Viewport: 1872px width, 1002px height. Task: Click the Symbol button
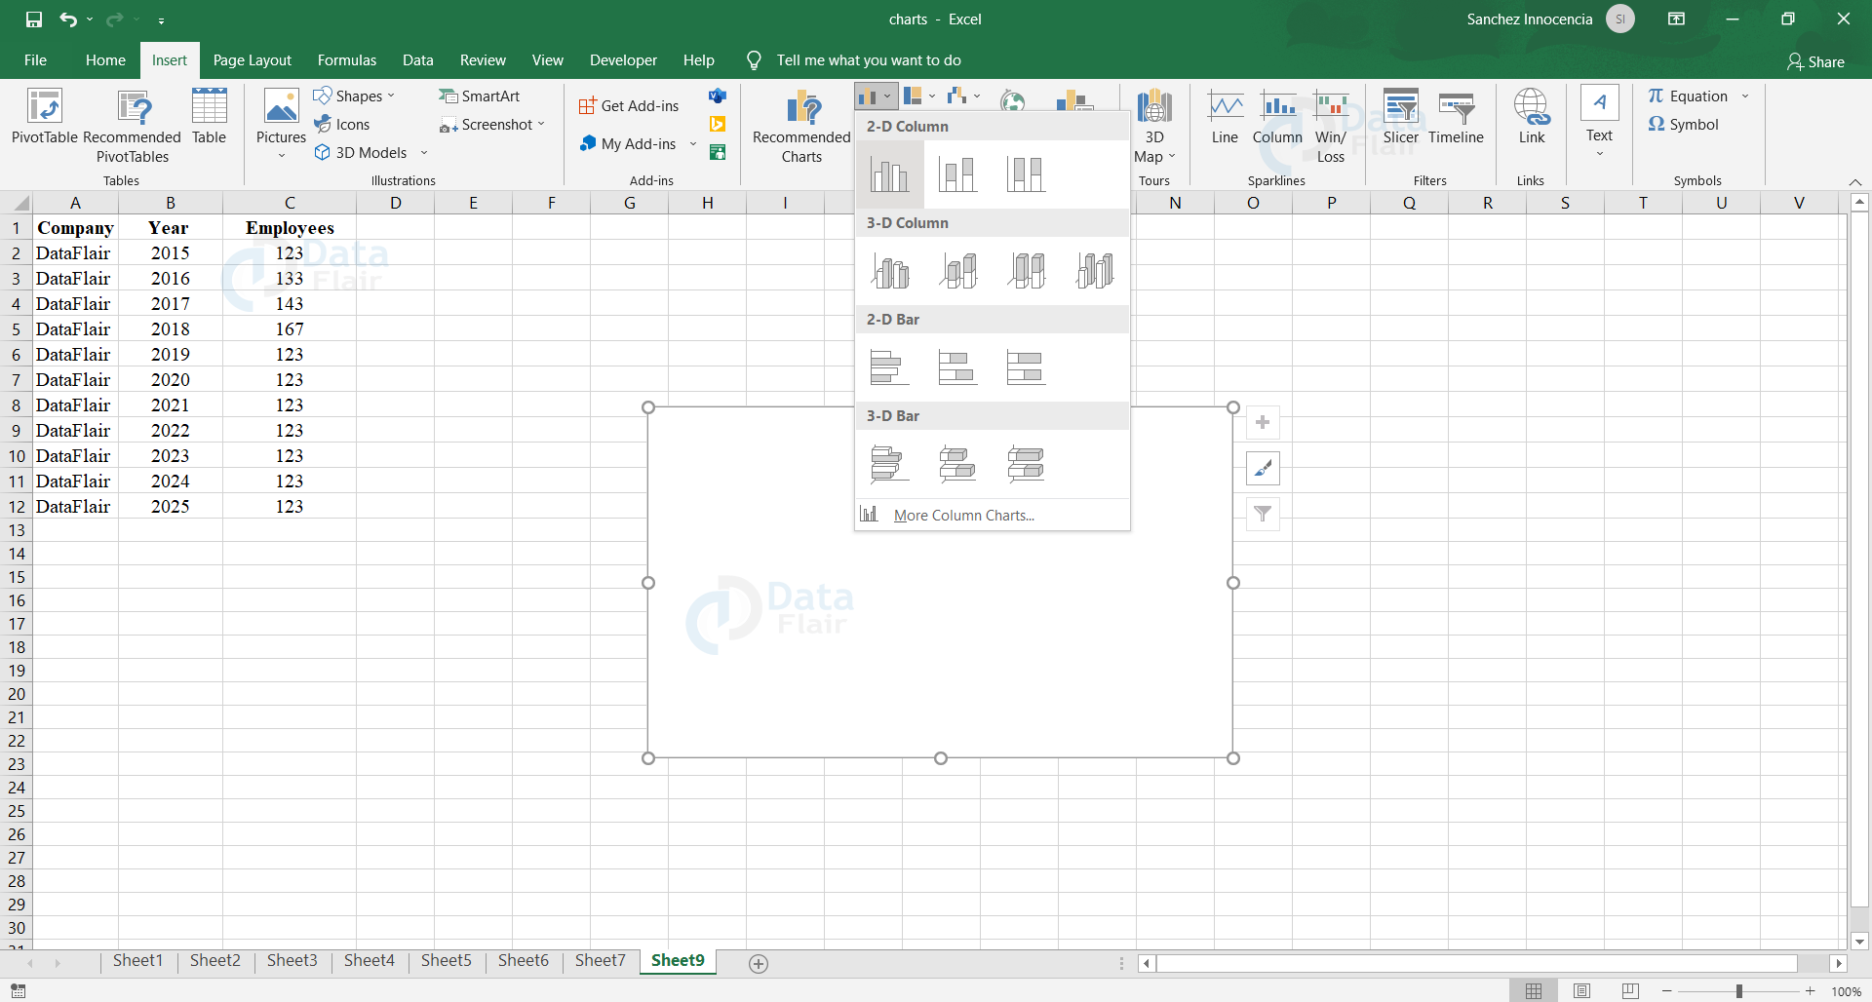coord(1684,124)
